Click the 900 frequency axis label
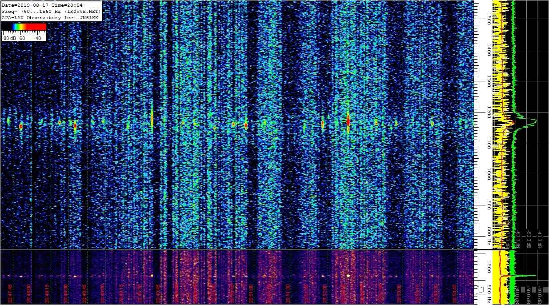The image size is (549, 305). 489,205
